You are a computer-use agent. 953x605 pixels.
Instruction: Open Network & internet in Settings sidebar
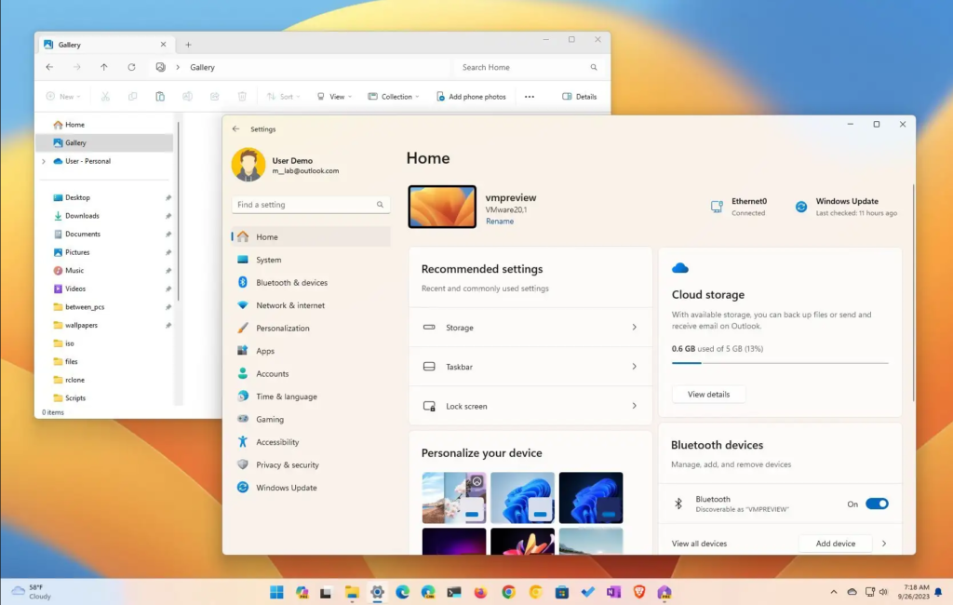click(x=311, y=305)
